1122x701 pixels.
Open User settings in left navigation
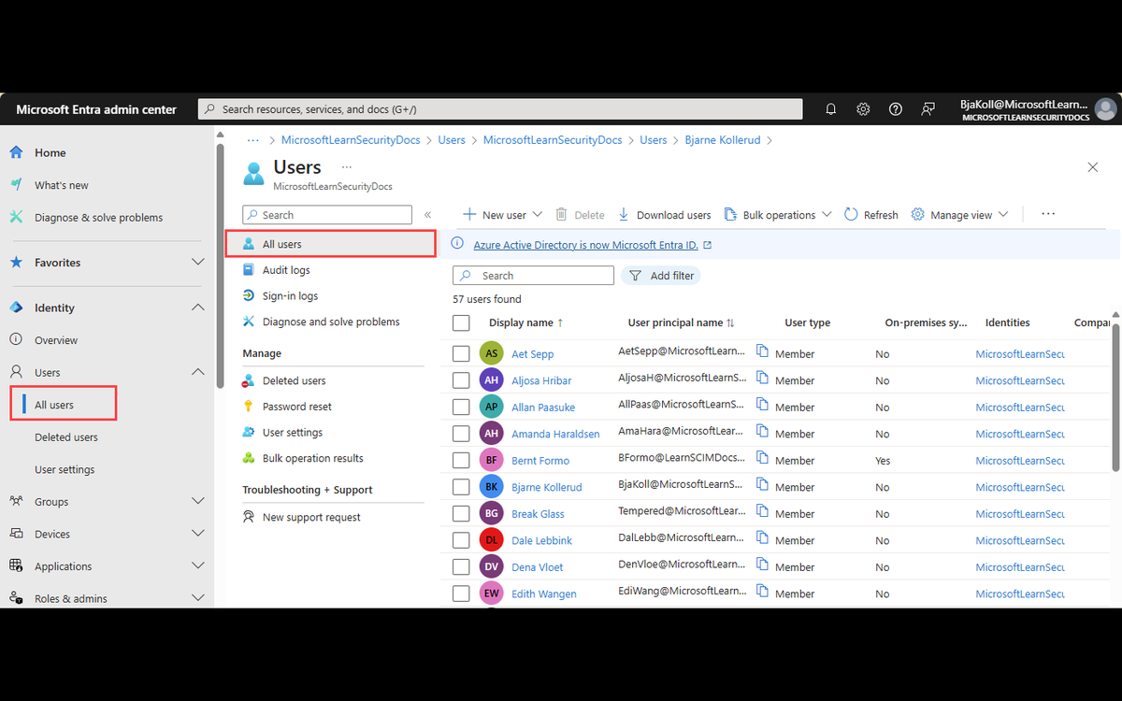(65, 469)
